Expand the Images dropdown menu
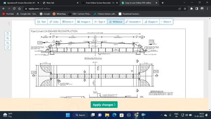 pos(84,22)
